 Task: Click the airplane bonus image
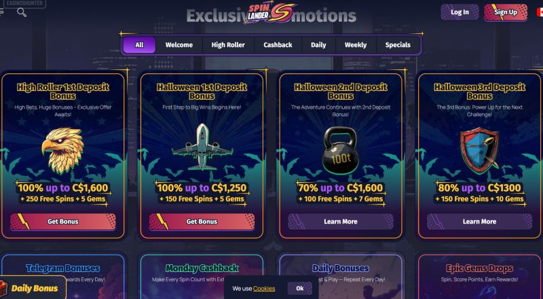tap(202, 147)
